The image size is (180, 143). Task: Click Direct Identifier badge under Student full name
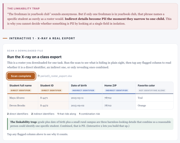point(21,91)
